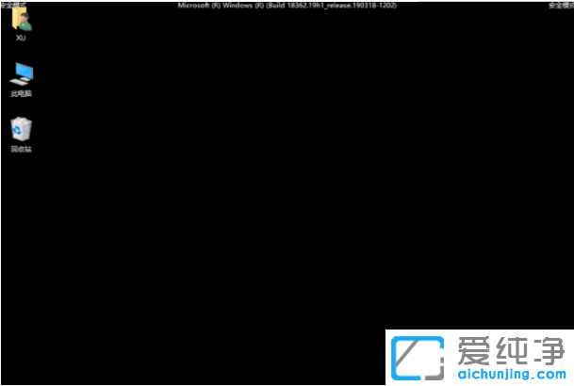Click the white watermark banner's left edge
This screenshot has width=574, height=386.
389,358
